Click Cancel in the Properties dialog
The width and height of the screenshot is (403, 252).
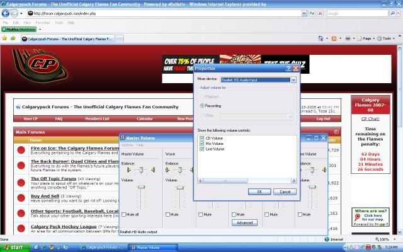(285, 192)
